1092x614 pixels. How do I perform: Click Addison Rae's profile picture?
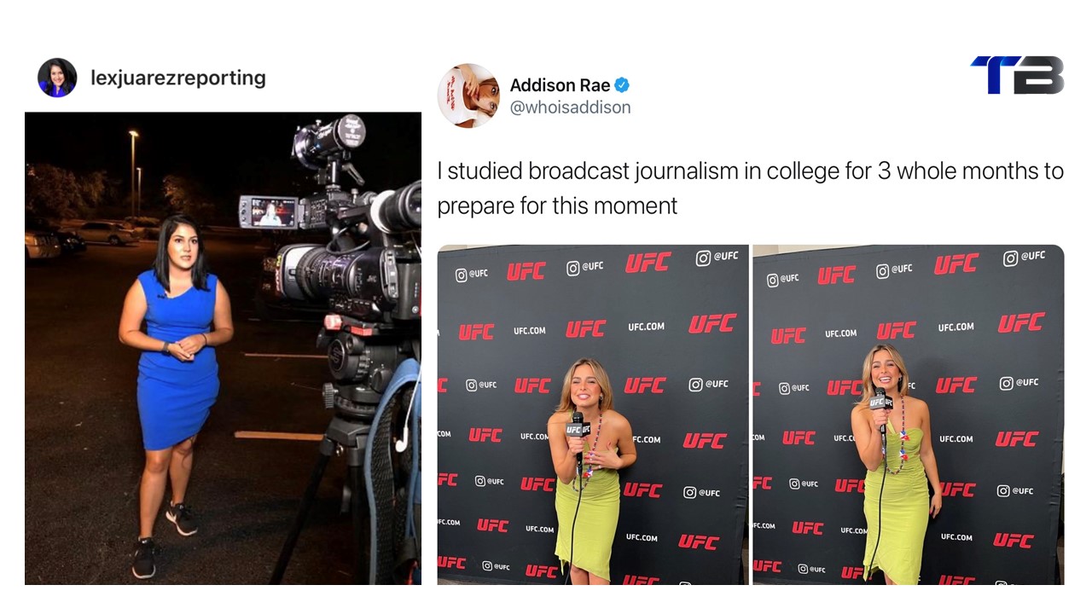coord(468,96)
